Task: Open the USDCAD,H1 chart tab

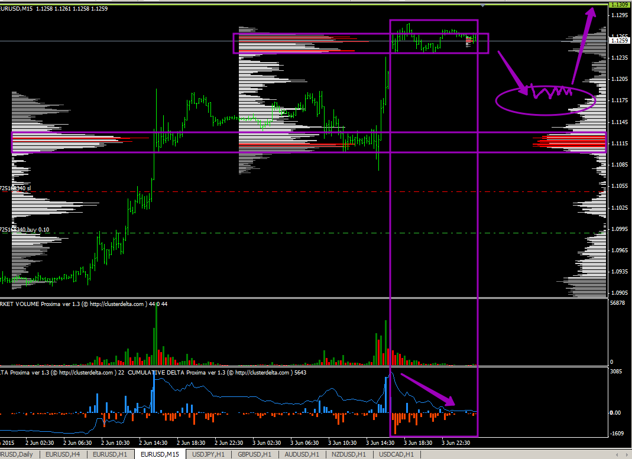Action: tap(397, 454)
